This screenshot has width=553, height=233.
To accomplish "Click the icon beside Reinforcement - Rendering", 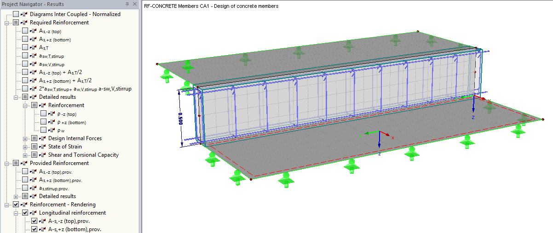I will pos(24,205).
